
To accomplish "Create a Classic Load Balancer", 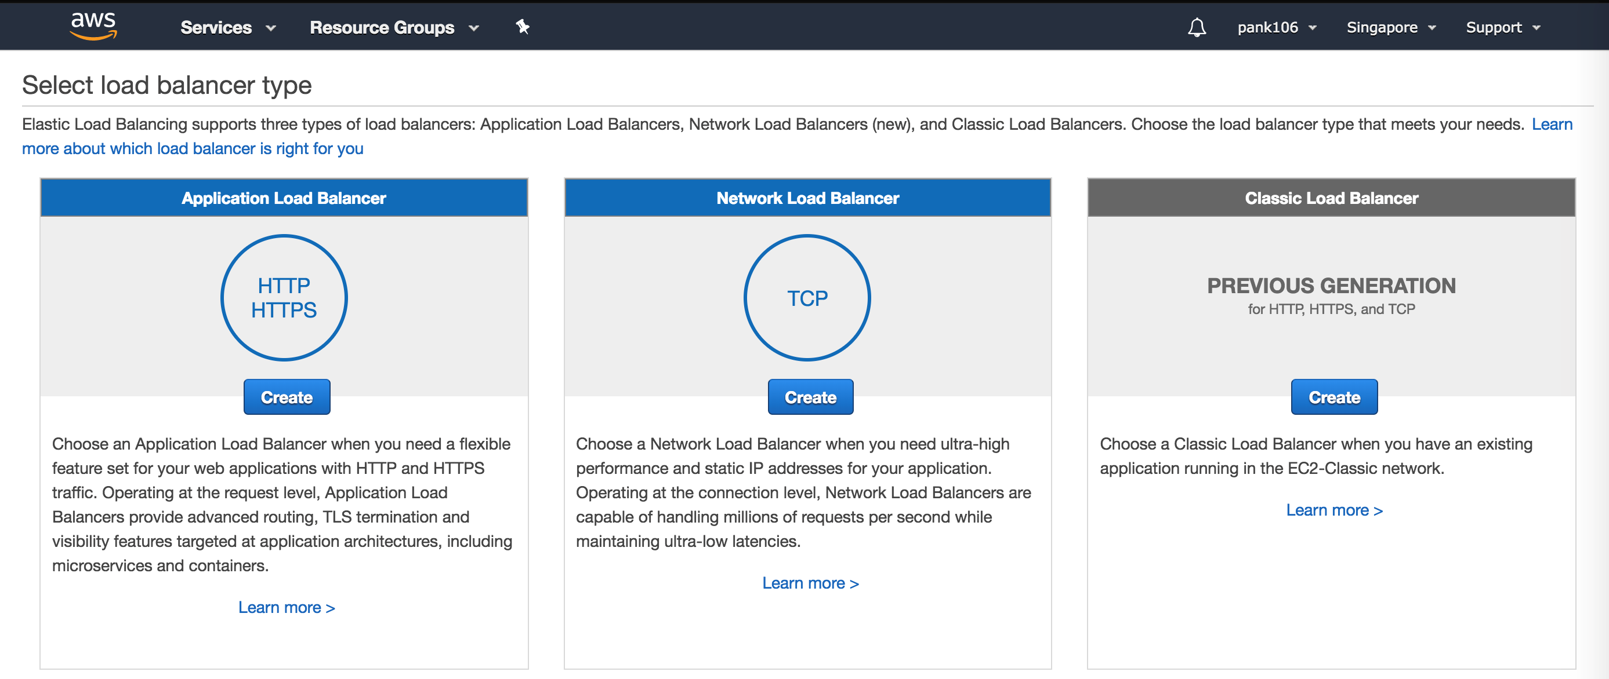I will tap(1333, 397).
